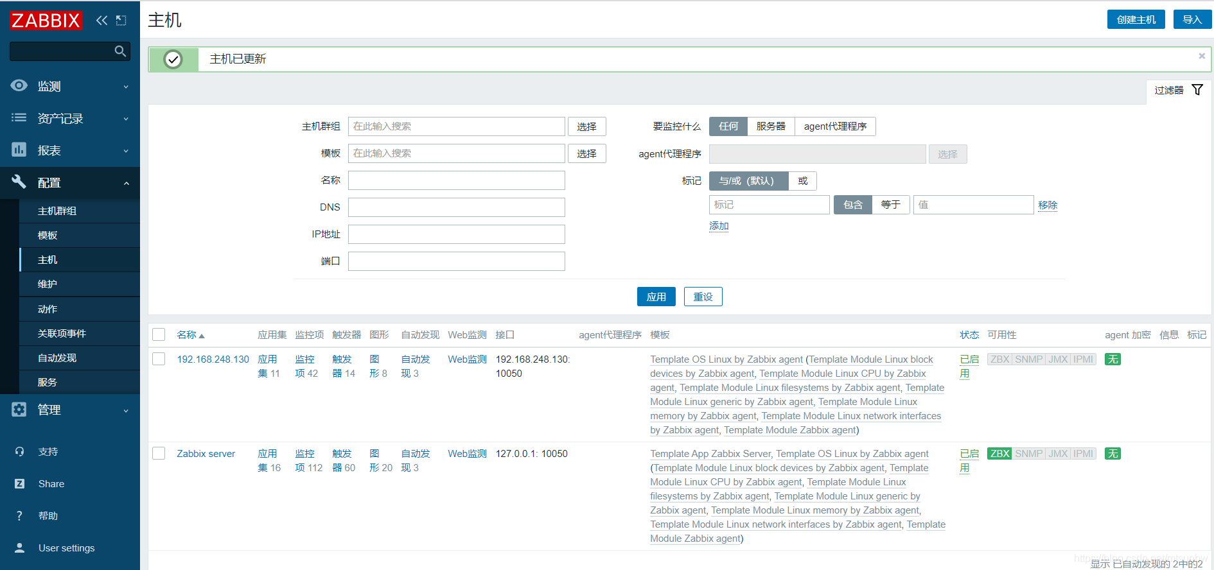This screenshot has width=1214, height=570.
Task: Click into the DNS filter field
Action: click(x=457, y=207)
